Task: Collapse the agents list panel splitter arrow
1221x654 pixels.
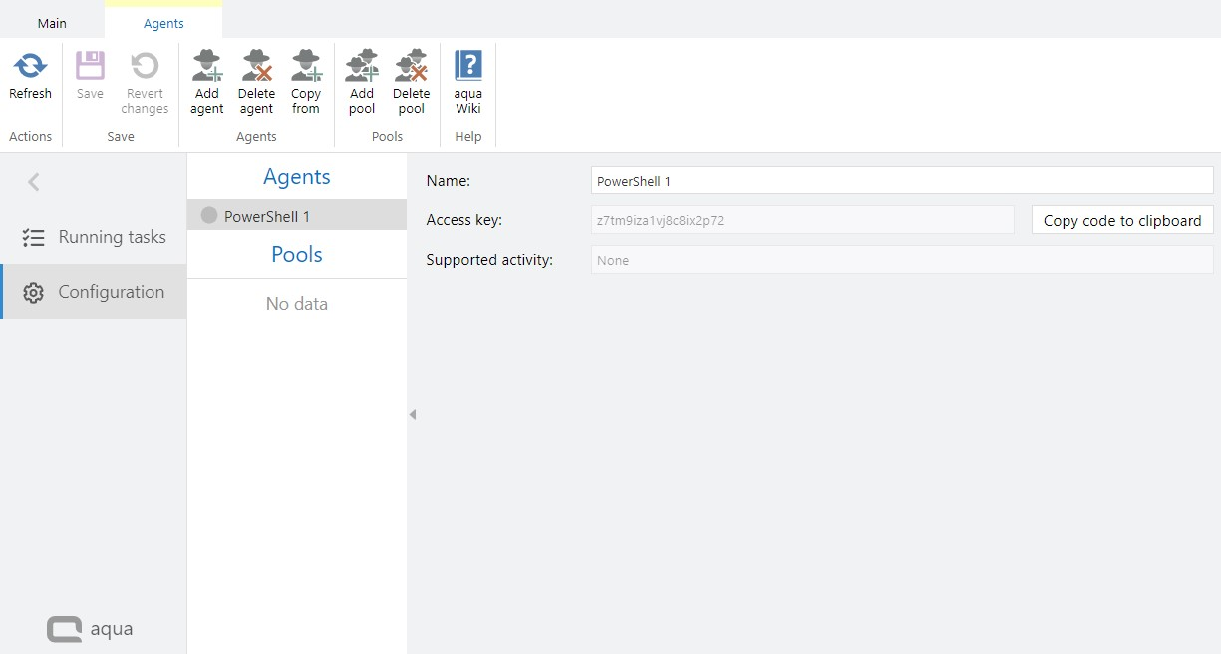Action: 412,414
